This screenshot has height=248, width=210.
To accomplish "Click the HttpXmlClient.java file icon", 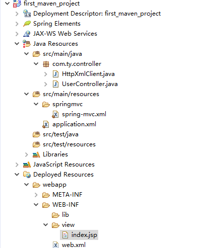I will pyautogui.click(x=55, y=74).
